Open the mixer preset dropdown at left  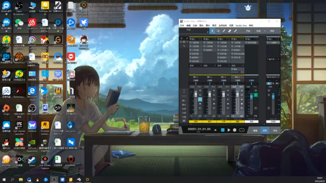point(187,42)
